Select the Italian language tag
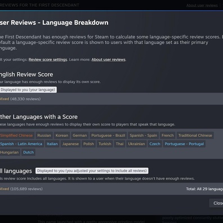Screen dimensions: 223x223 click(x=52, y=144)
